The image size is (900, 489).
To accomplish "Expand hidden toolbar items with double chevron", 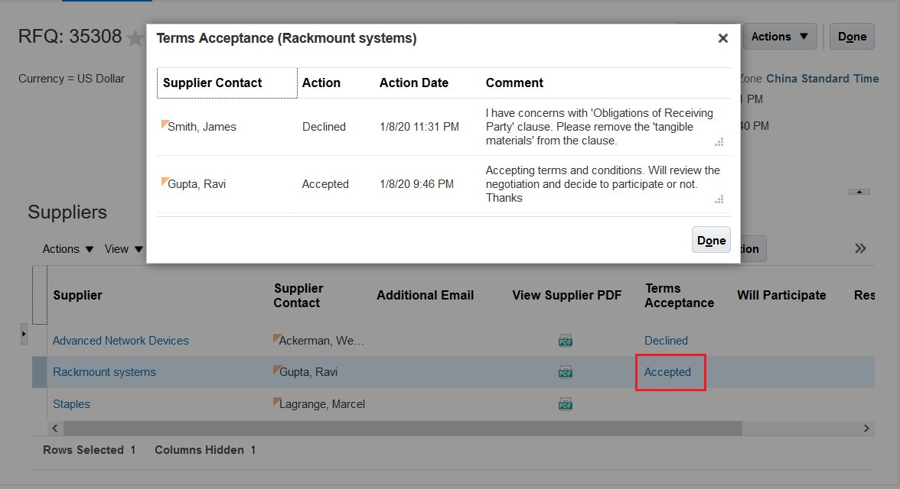I will pyautogui.click(x=860, y=248).
